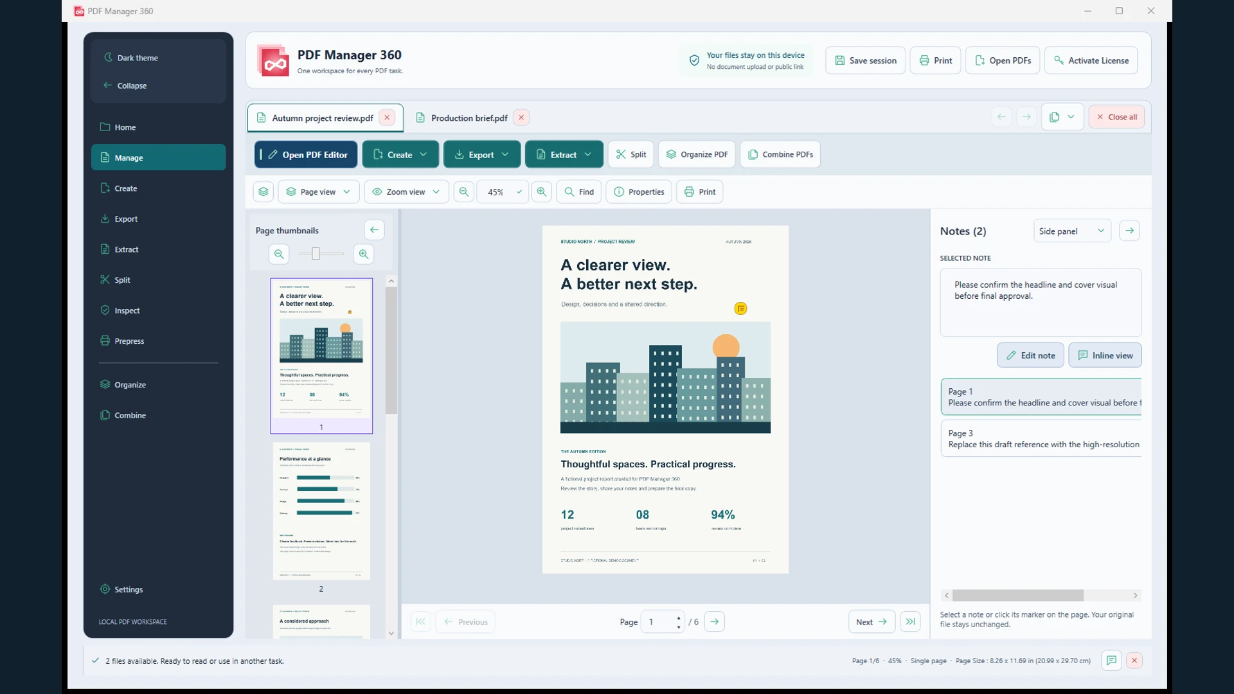
Task: Click the yellow note marker on the page
Action: (740, 309)
